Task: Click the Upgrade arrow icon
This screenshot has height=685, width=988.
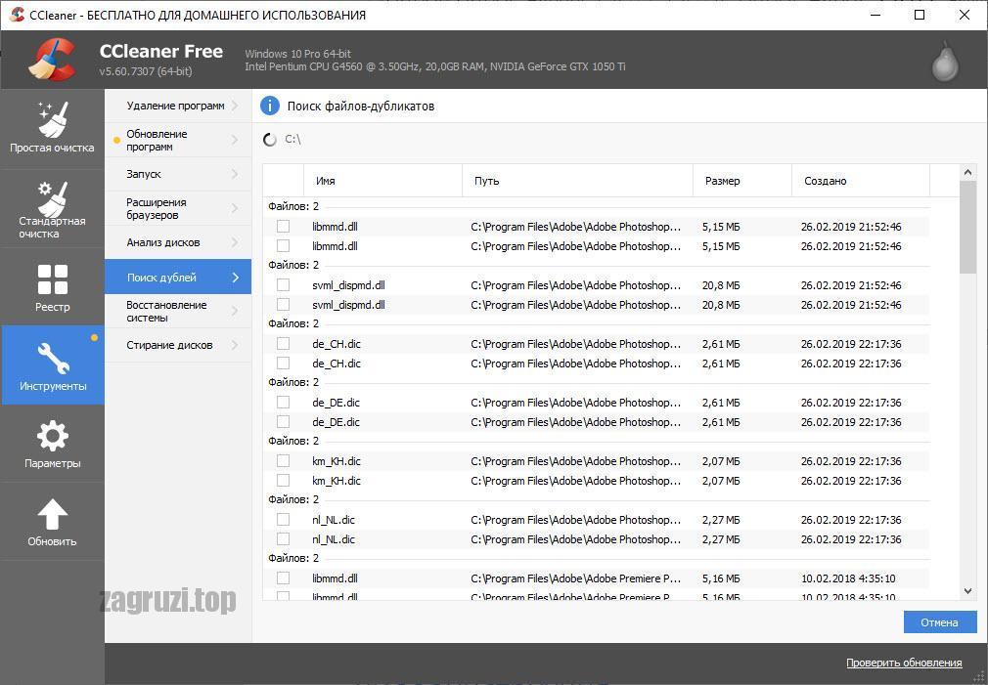Action: click(52, 514)
